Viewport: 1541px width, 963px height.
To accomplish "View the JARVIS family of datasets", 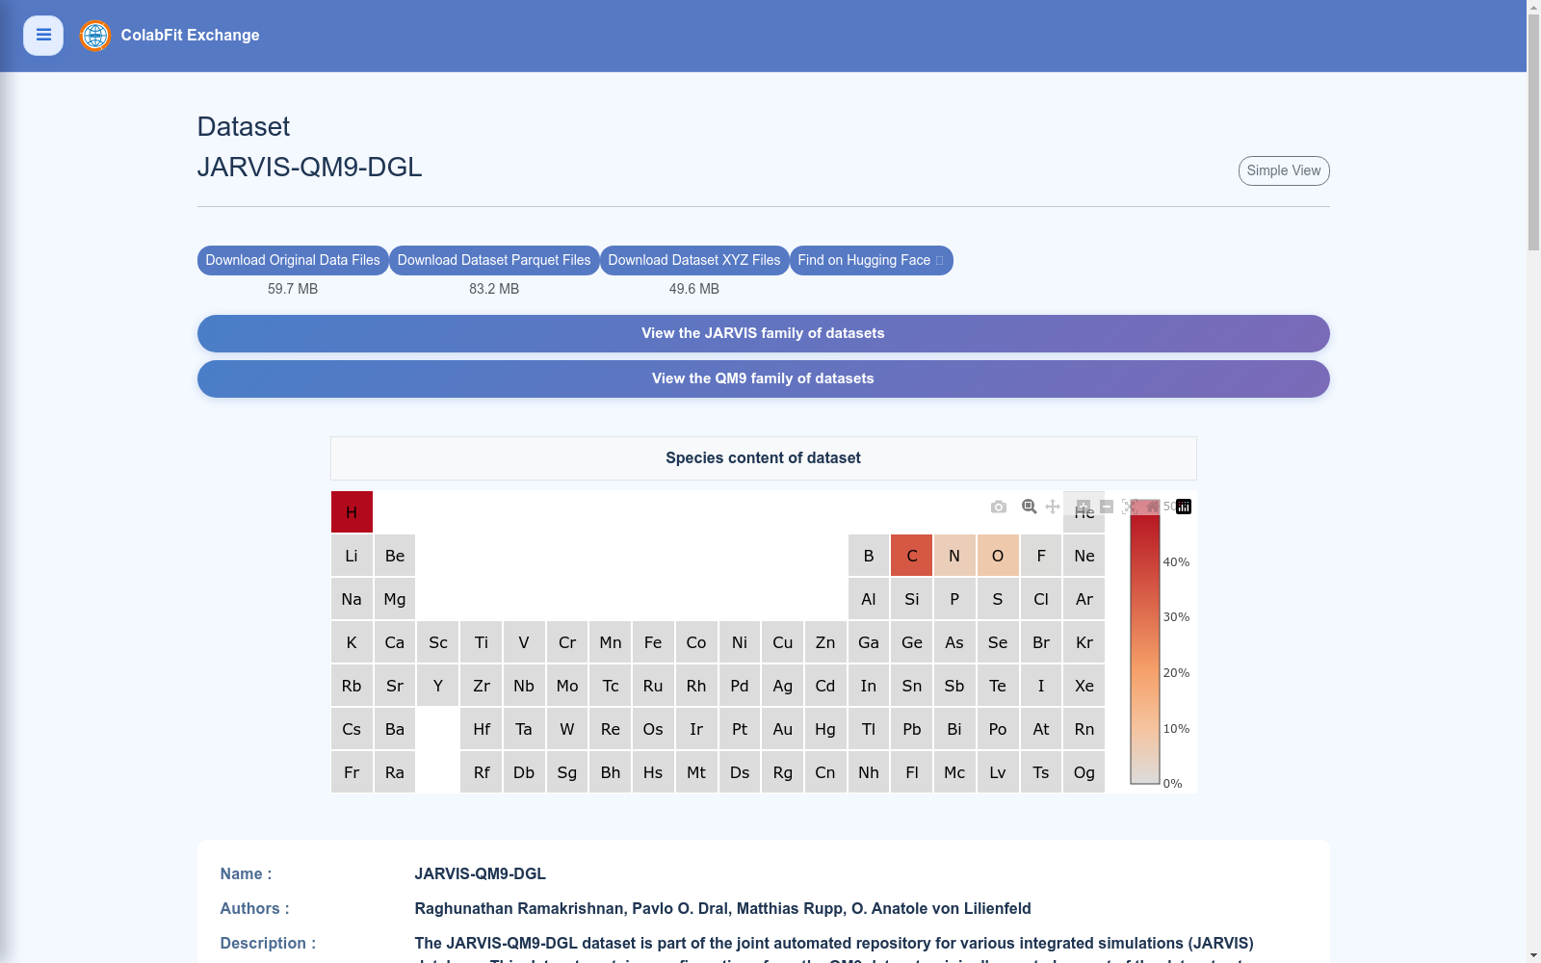I will [764, 333].
